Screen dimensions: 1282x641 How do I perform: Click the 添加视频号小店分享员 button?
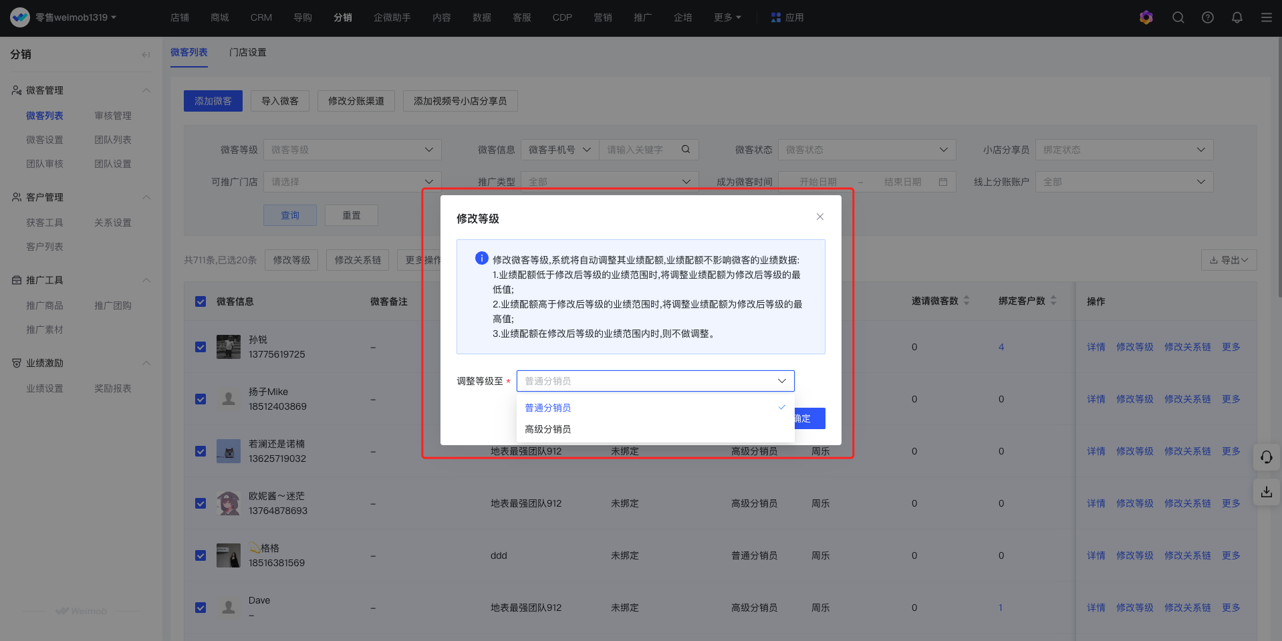click(460, 101)
